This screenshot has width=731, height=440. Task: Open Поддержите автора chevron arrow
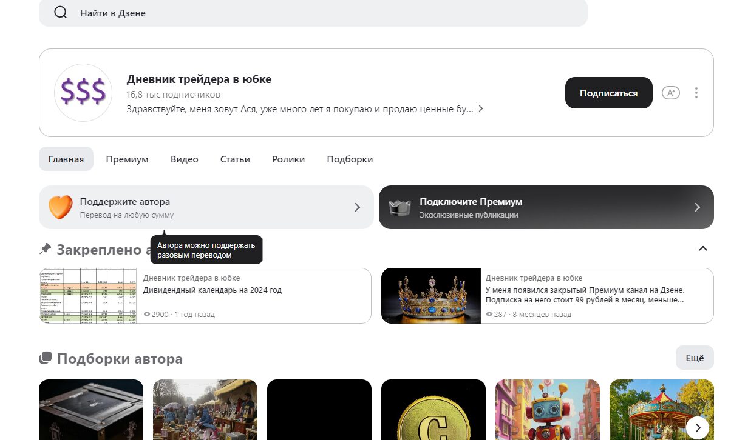point(358,207)
